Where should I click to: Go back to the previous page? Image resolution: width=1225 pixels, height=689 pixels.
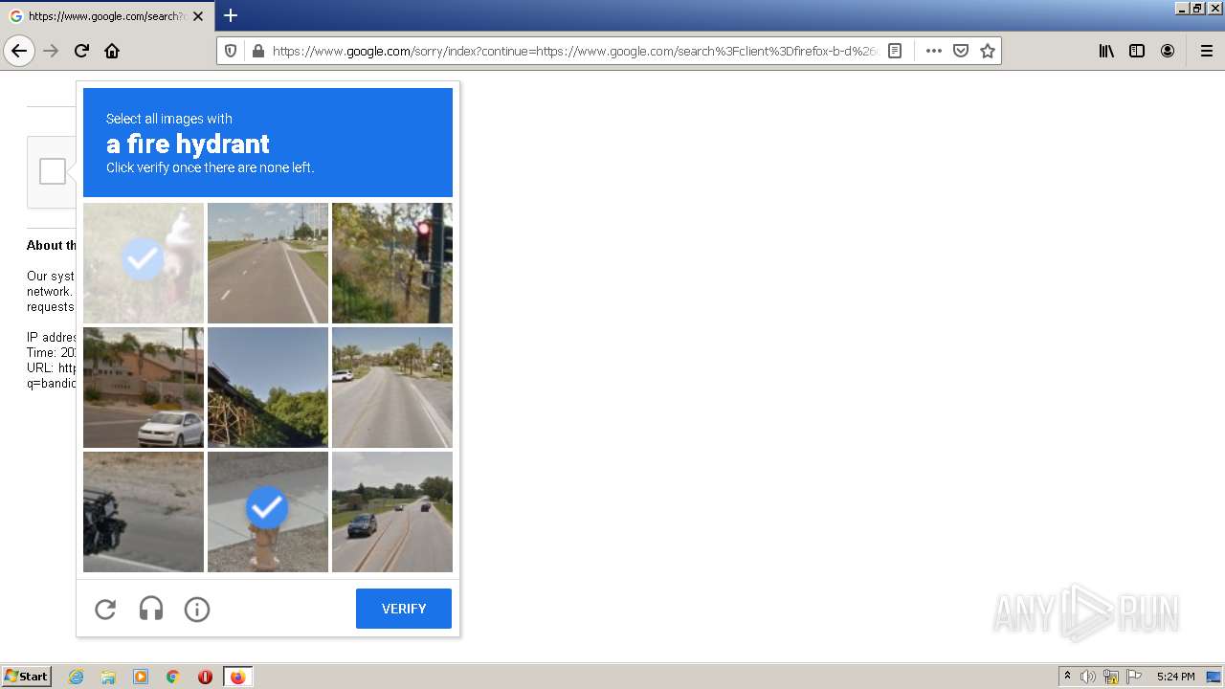tap(19, 51)
